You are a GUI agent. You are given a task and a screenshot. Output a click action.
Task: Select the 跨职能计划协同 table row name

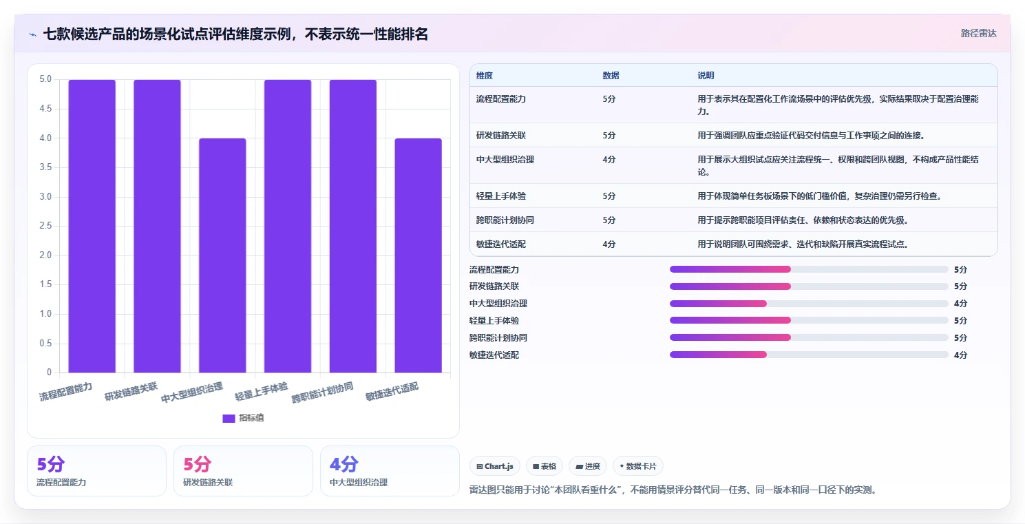(x=505, y=220)
